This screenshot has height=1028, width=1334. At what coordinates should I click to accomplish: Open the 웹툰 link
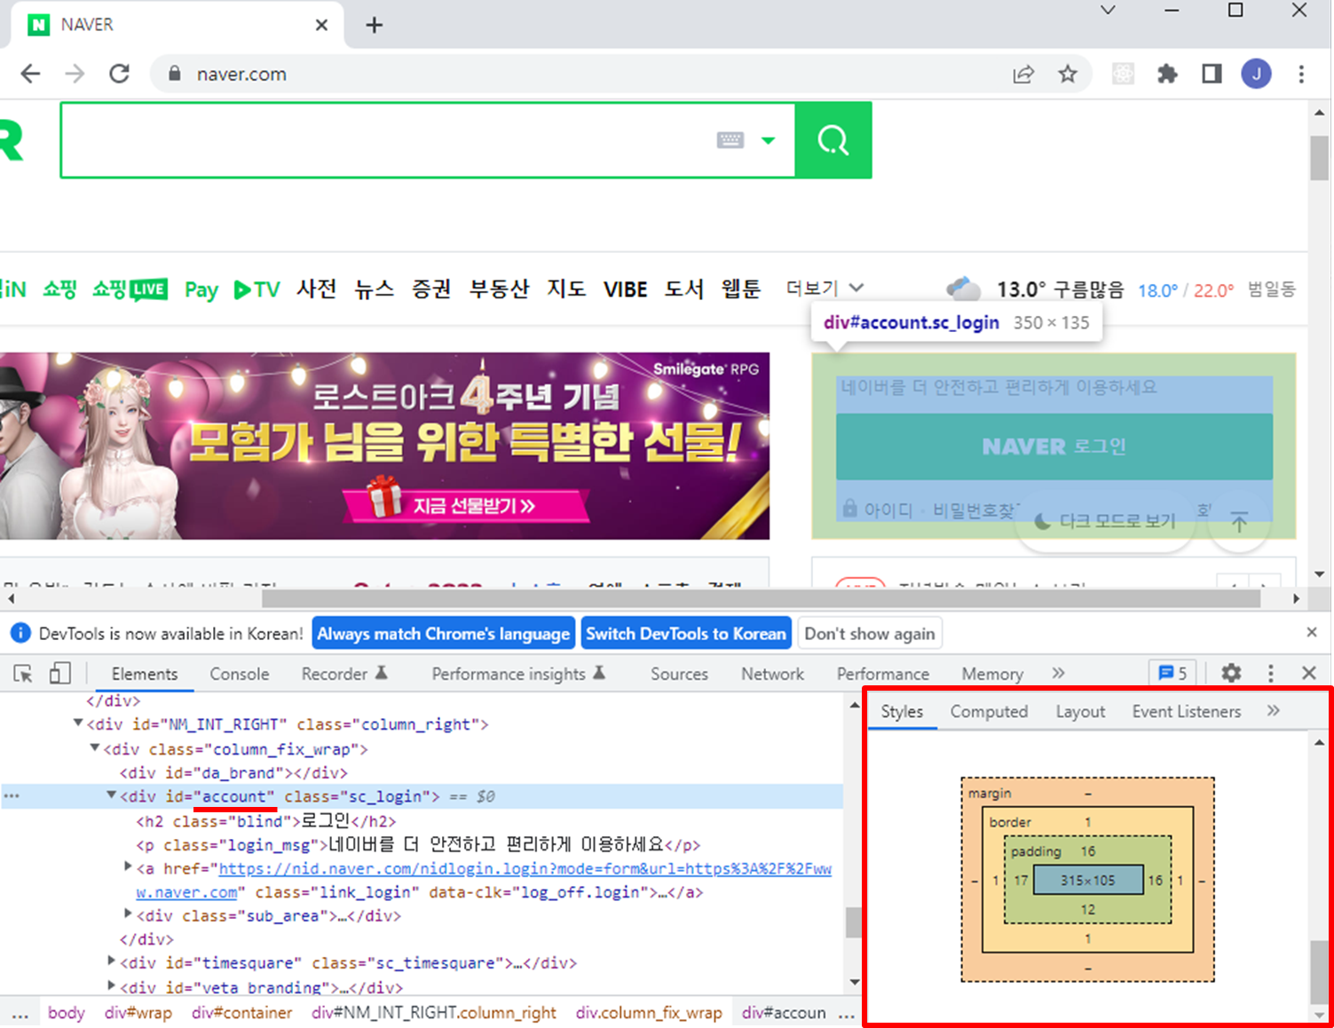[x=740, y=289]
